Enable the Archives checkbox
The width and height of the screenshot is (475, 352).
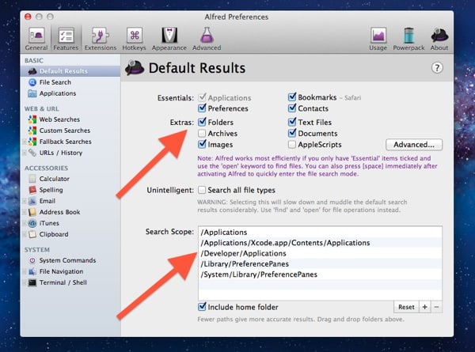click(202, 133)
